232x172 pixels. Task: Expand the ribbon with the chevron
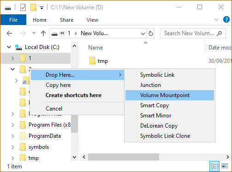(x=216, y=19)
